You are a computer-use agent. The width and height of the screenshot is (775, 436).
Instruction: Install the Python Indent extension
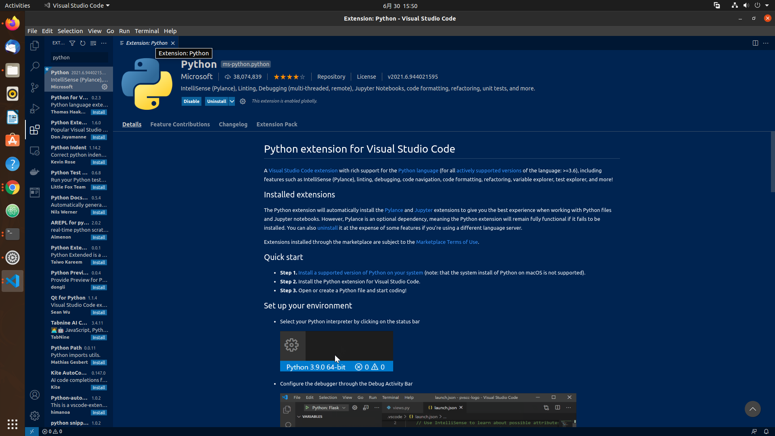[x=99, y=162]
